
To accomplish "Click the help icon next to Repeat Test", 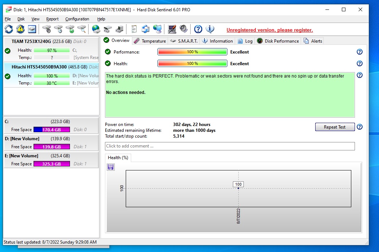I will (359, 127).
